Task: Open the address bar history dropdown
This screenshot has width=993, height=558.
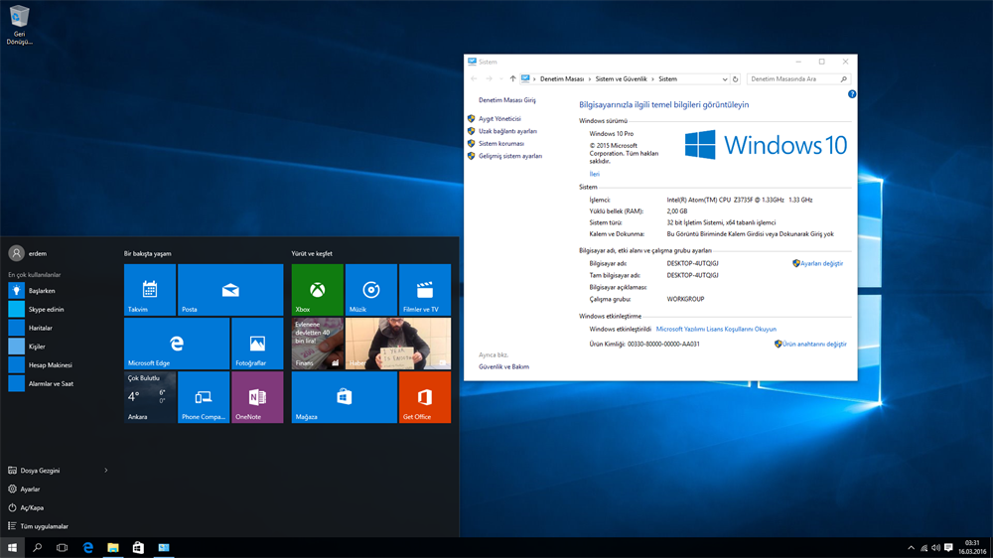Action: point(725,79)
